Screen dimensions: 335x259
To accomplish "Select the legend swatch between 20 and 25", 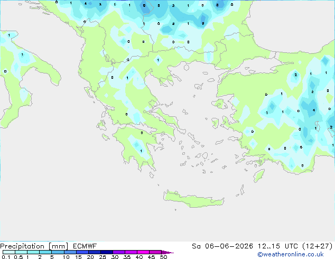I will click(95, 252).
